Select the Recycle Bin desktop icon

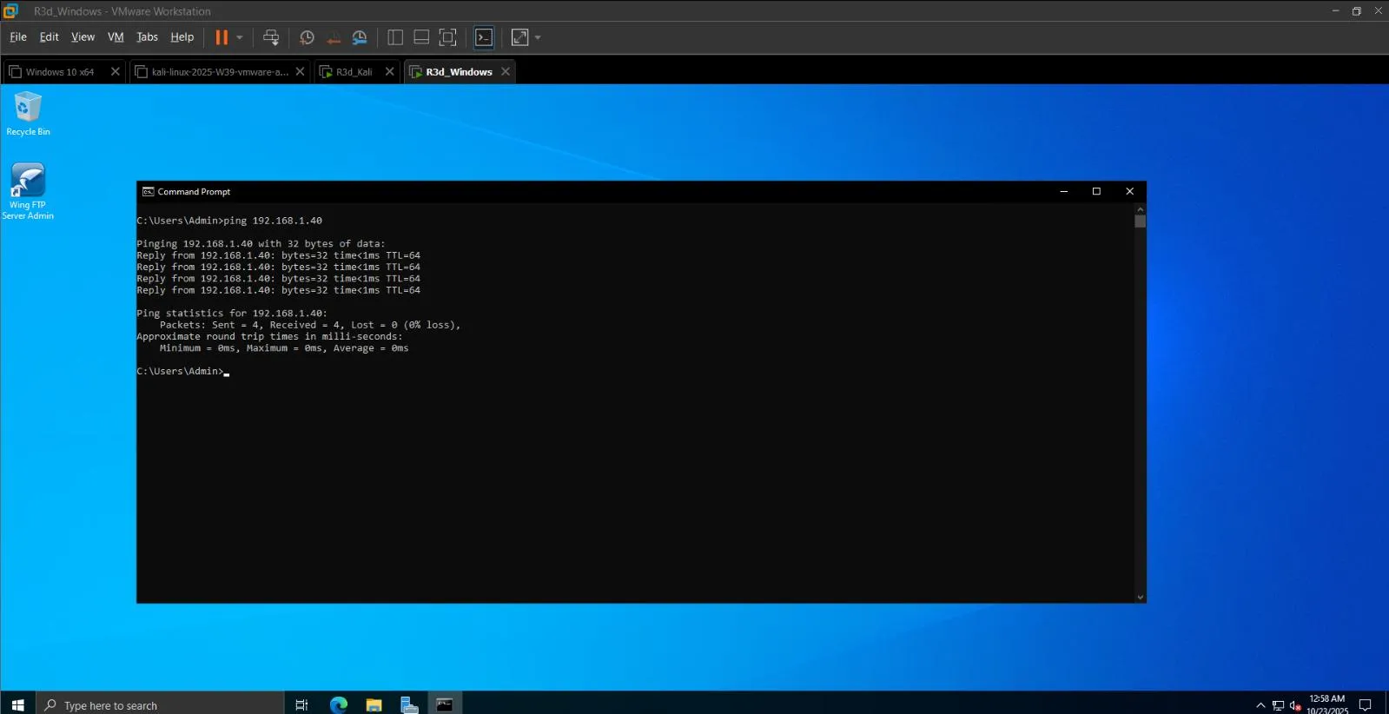[28, 115]
